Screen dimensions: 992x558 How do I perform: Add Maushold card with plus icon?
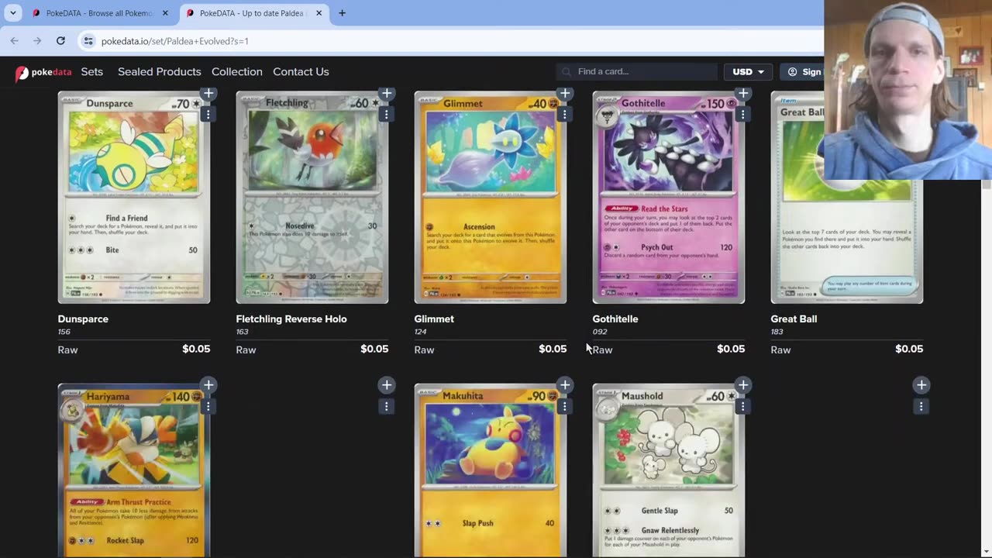point(743,385)
